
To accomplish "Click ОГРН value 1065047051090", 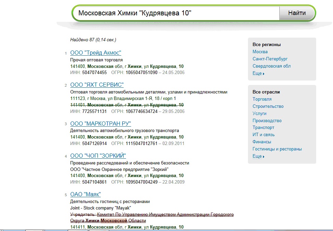I will pyautogui.click(x=142, y=73).
